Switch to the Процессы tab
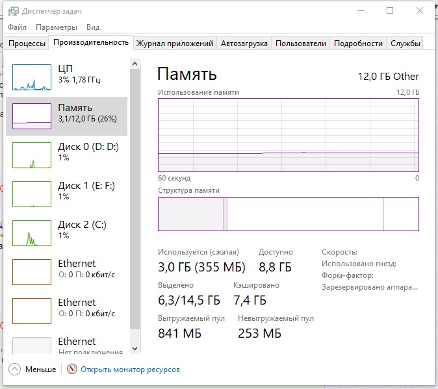The image size is (438, 389). tap(27, 44)
